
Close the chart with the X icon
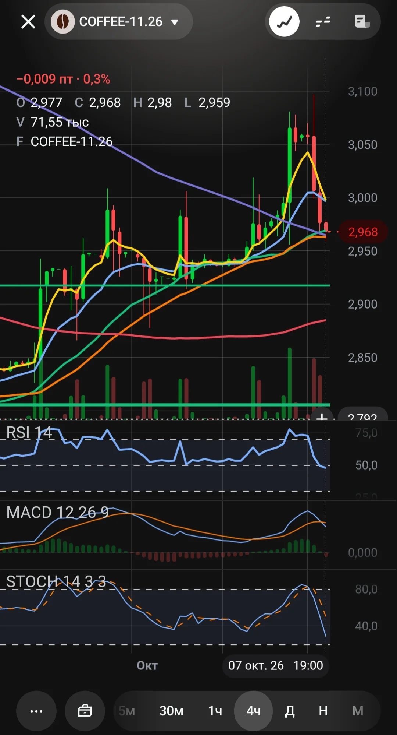pos(28,22)
